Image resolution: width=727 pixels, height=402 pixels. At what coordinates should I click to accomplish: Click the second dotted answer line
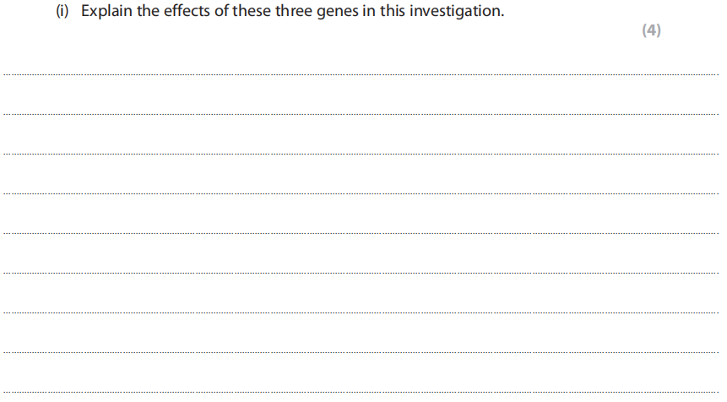363,115
